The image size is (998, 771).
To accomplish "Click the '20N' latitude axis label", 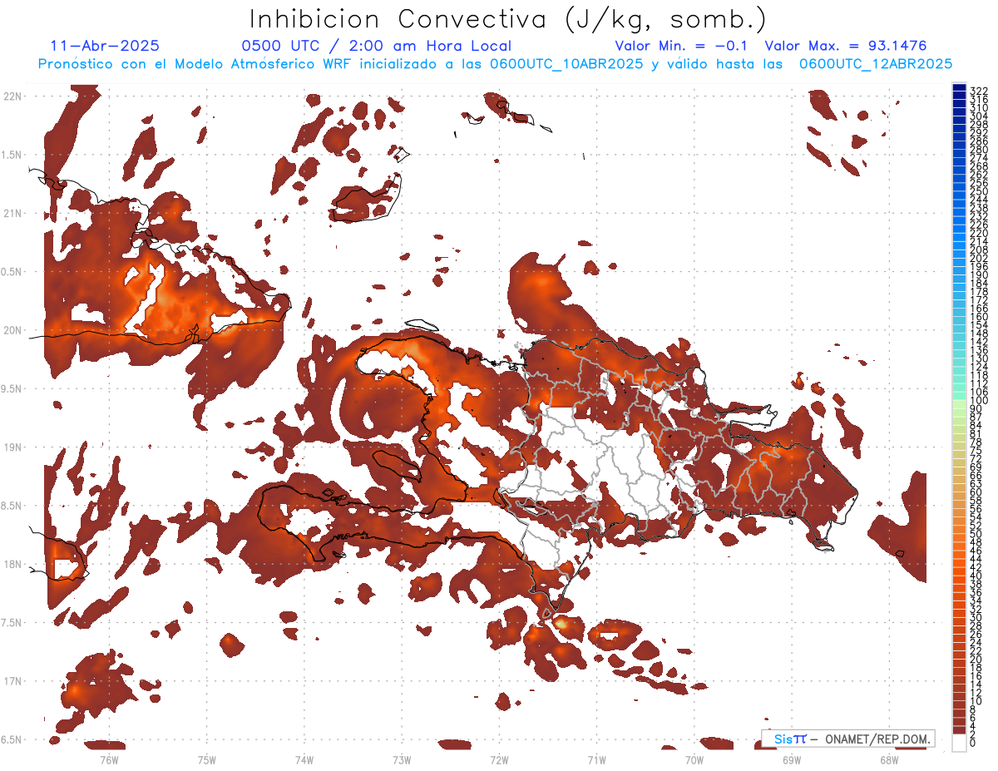I will (12, 330).
